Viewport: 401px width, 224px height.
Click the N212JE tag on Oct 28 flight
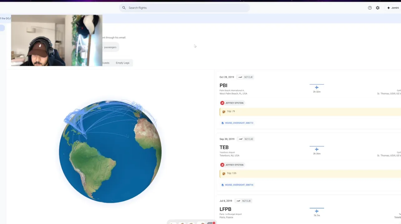coord(246,77)
